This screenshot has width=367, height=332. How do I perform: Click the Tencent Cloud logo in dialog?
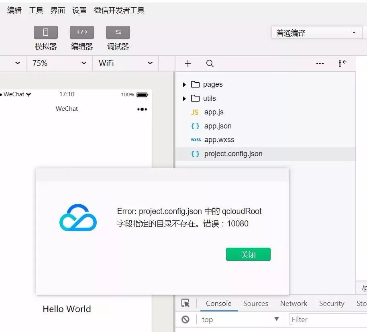pyautogui.click(x=78, y=218)
